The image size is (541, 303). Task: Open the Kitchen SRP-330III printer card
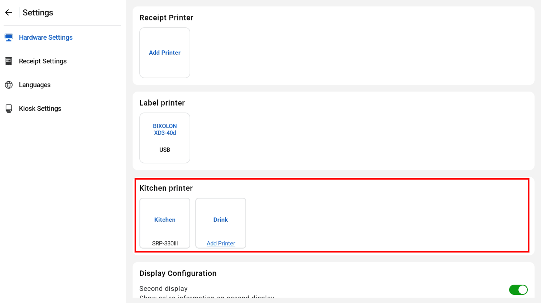[x=165, y=223]
